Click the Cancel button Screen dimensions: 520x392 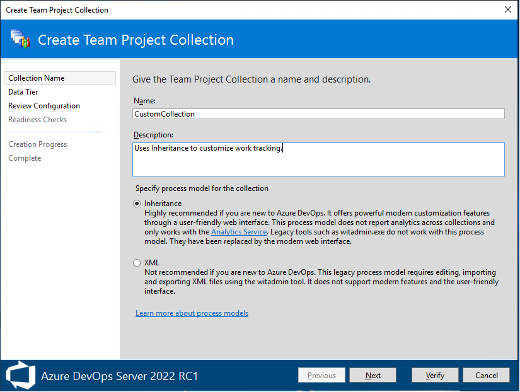coord(486,374)
